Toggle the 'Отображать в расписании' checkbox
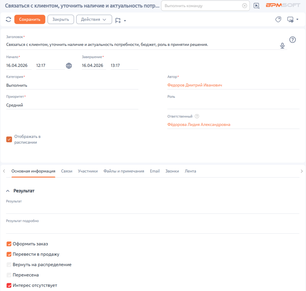 point(9,140)
